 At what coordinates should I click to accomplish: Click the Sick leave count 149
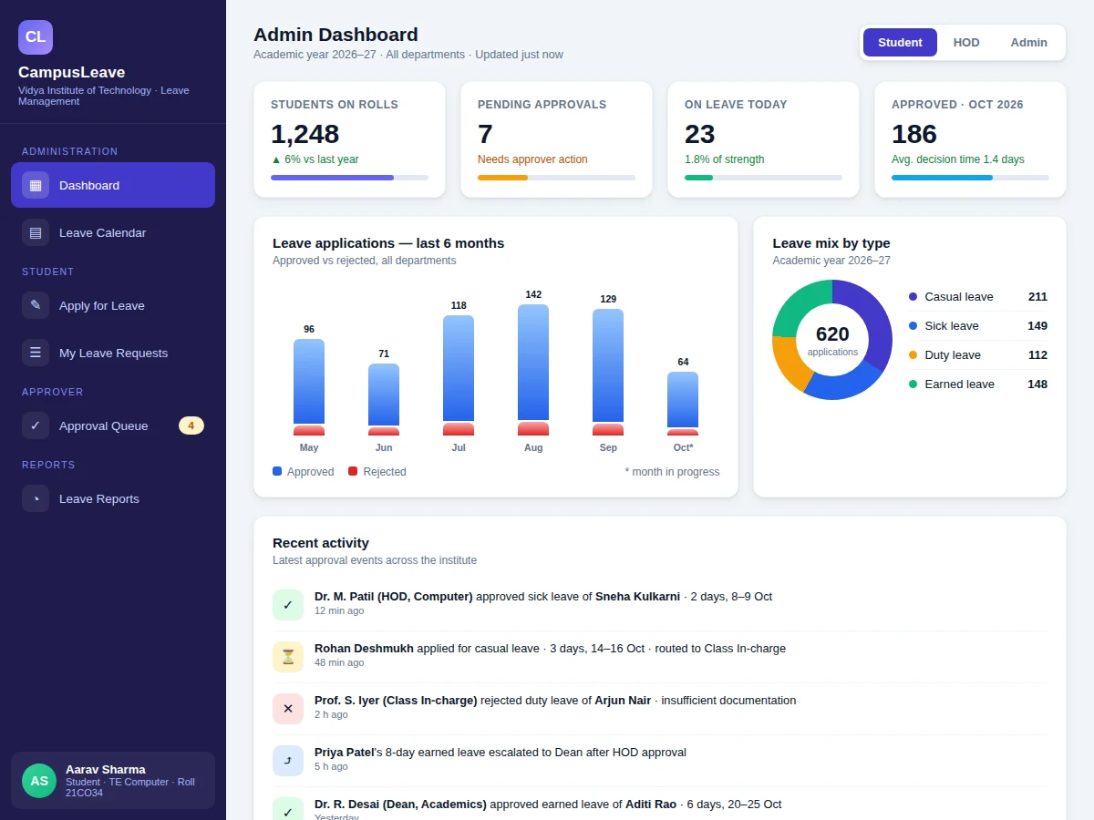tap(1037, 325)
